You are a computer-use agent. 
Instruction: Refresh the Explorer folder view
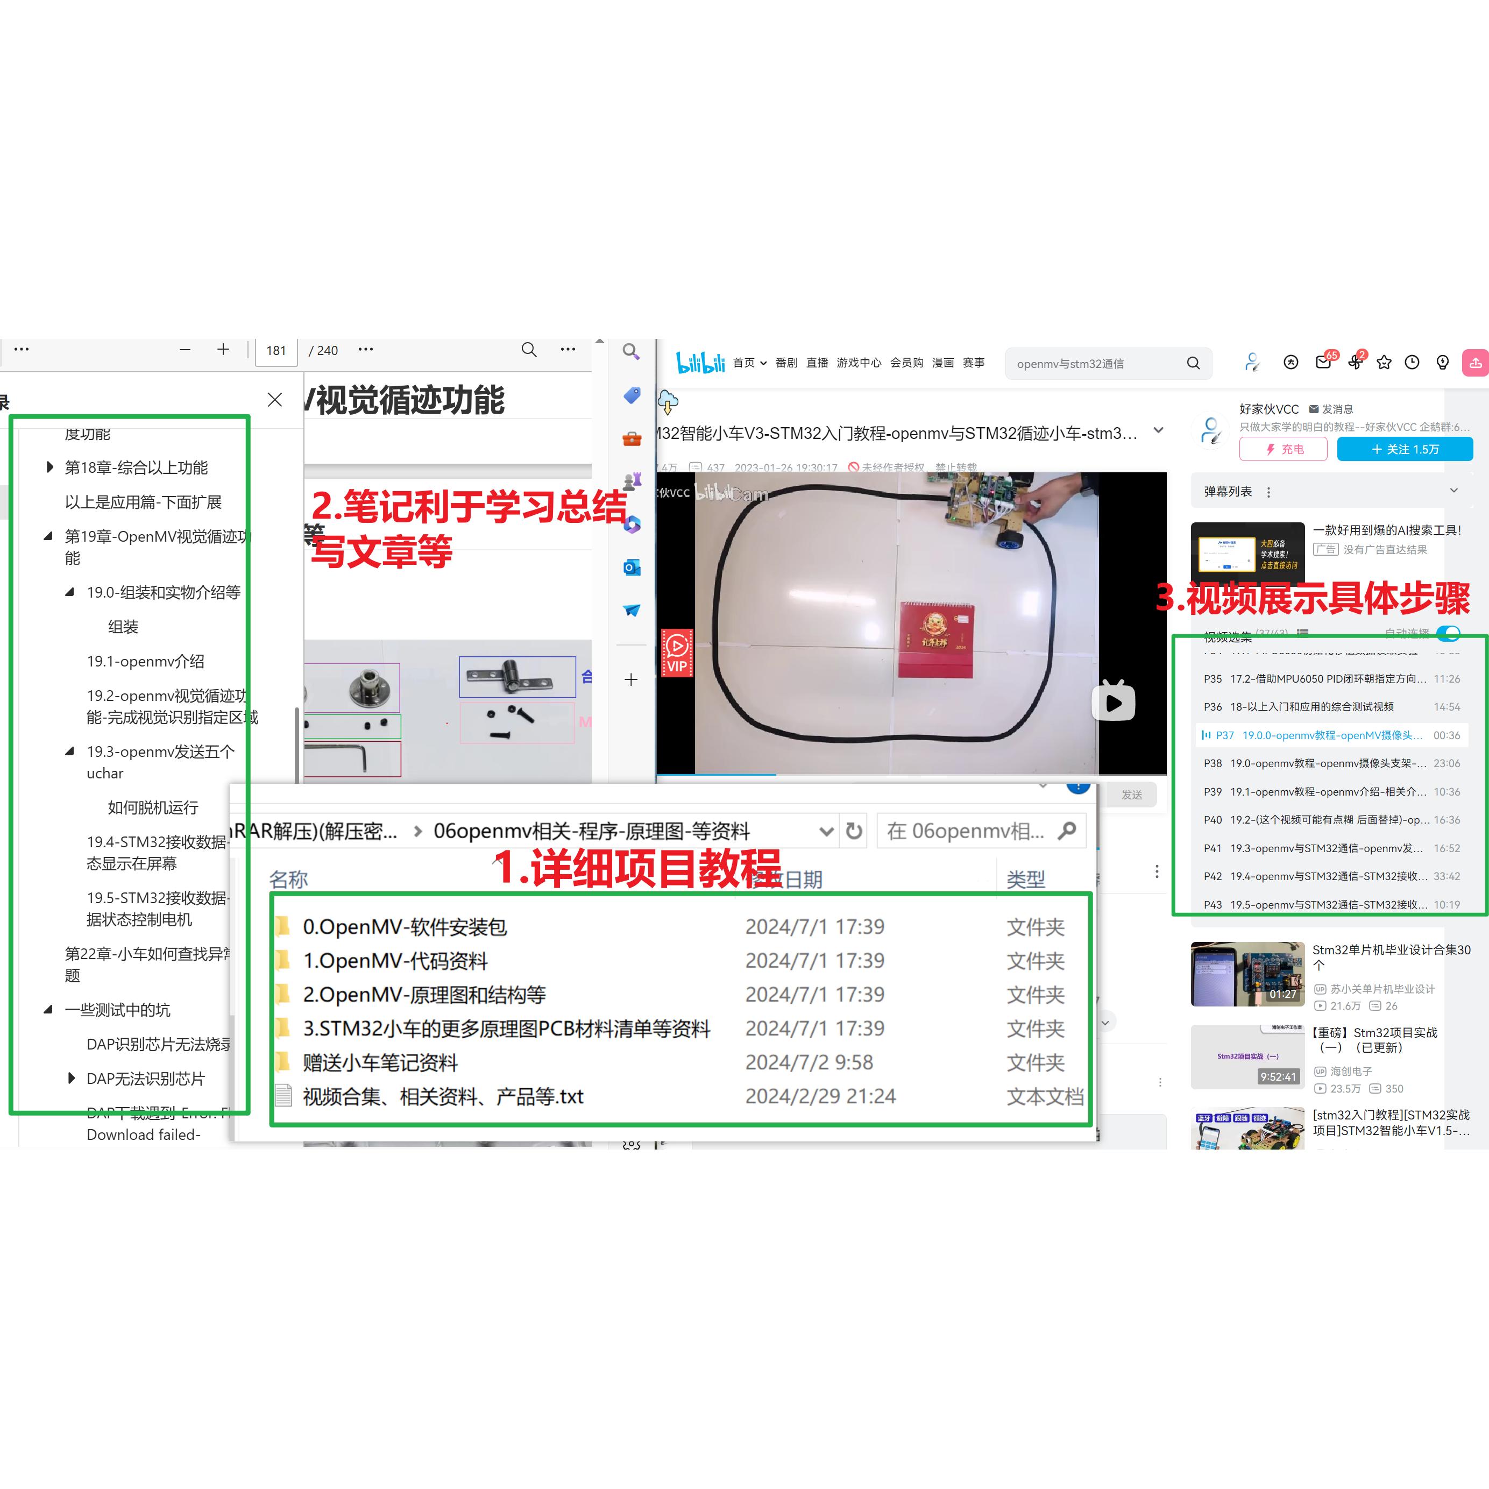click(x=854, y=831)
